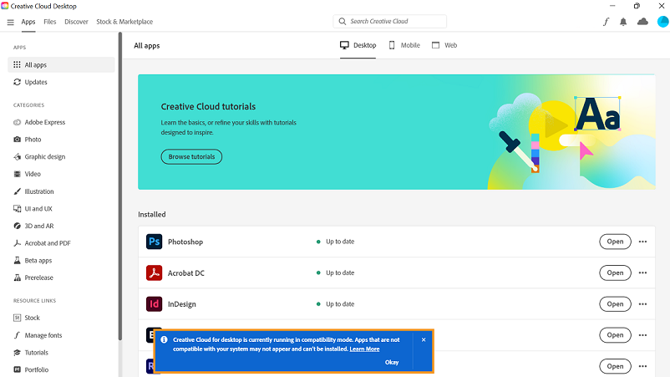Click the search magnifier icon
Viewport: 670px width, 377px height.
click(343, 22)
